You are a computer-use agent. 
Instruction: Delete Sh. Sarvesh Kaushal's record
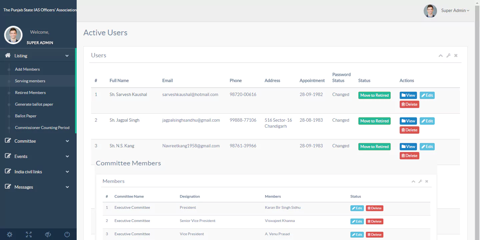click(x=409, y=104)
